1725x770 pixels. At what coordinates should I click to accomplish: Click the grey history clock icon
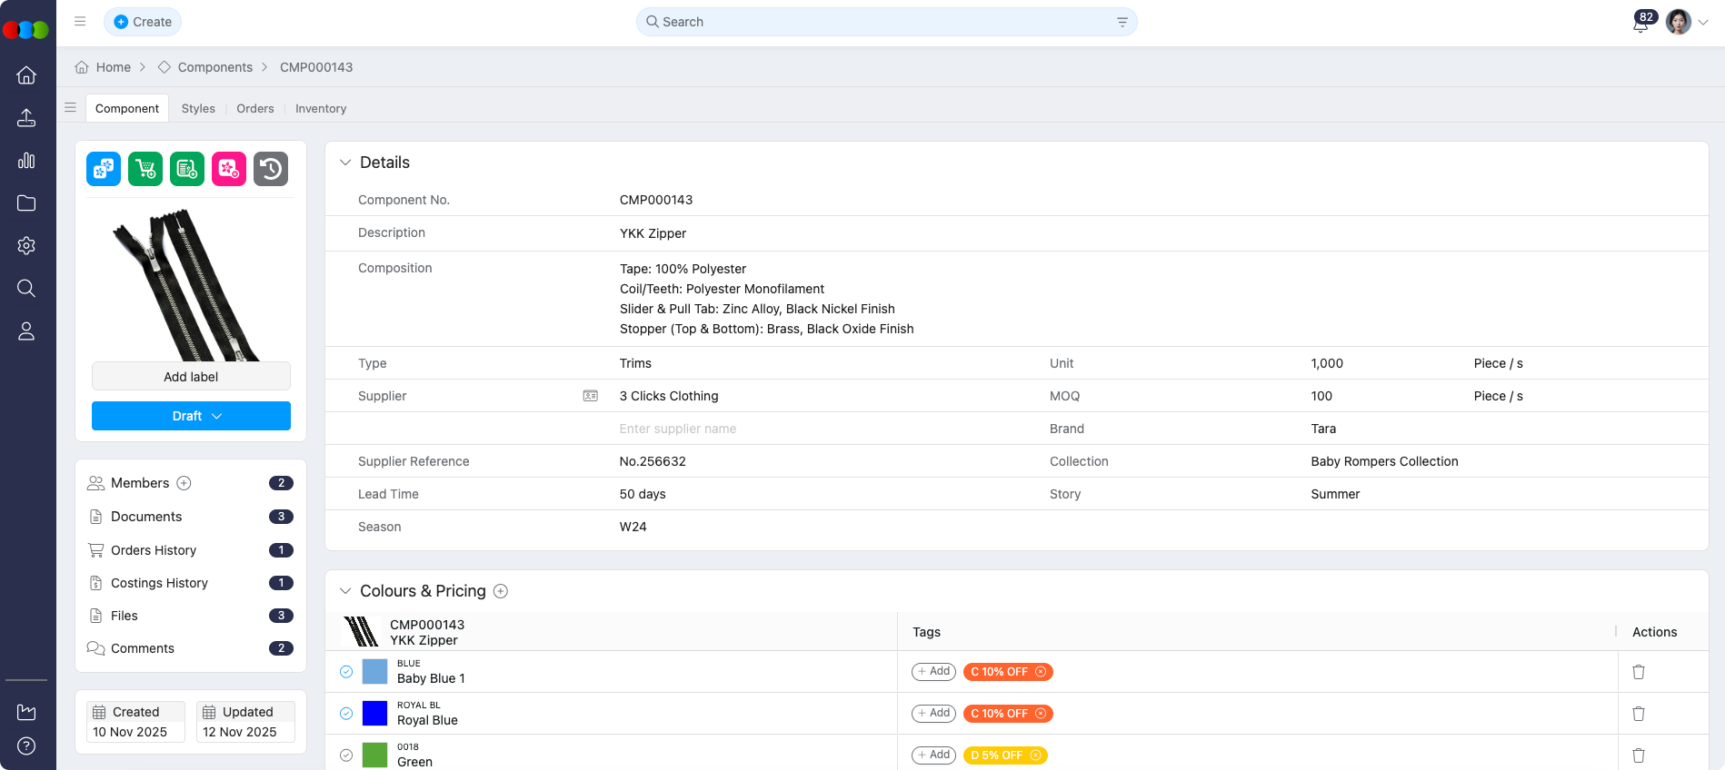(271, 169)
